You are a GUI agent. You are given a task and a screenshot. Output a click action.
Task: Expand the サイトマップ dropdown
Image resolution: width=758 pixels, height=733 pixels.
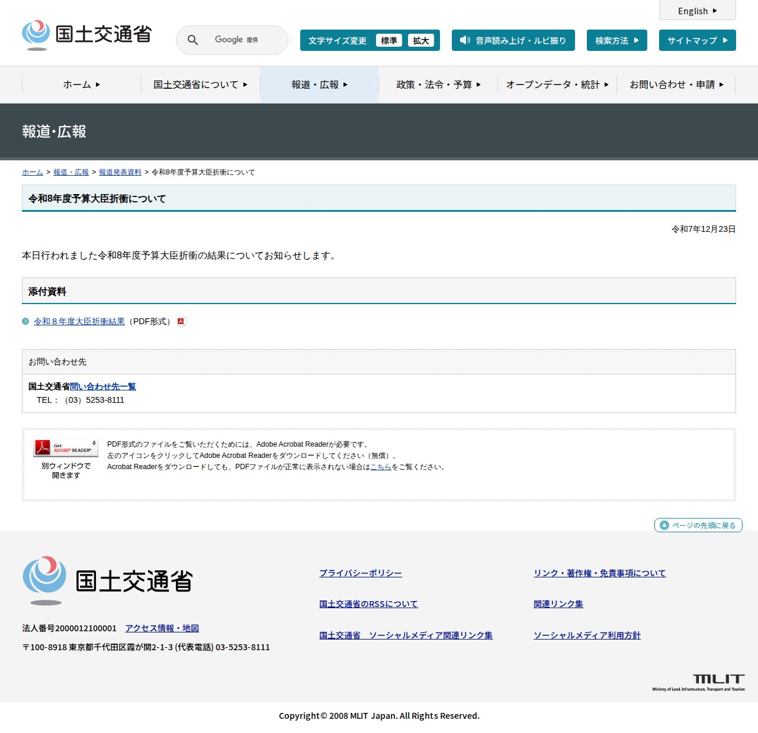click(697, 40)
